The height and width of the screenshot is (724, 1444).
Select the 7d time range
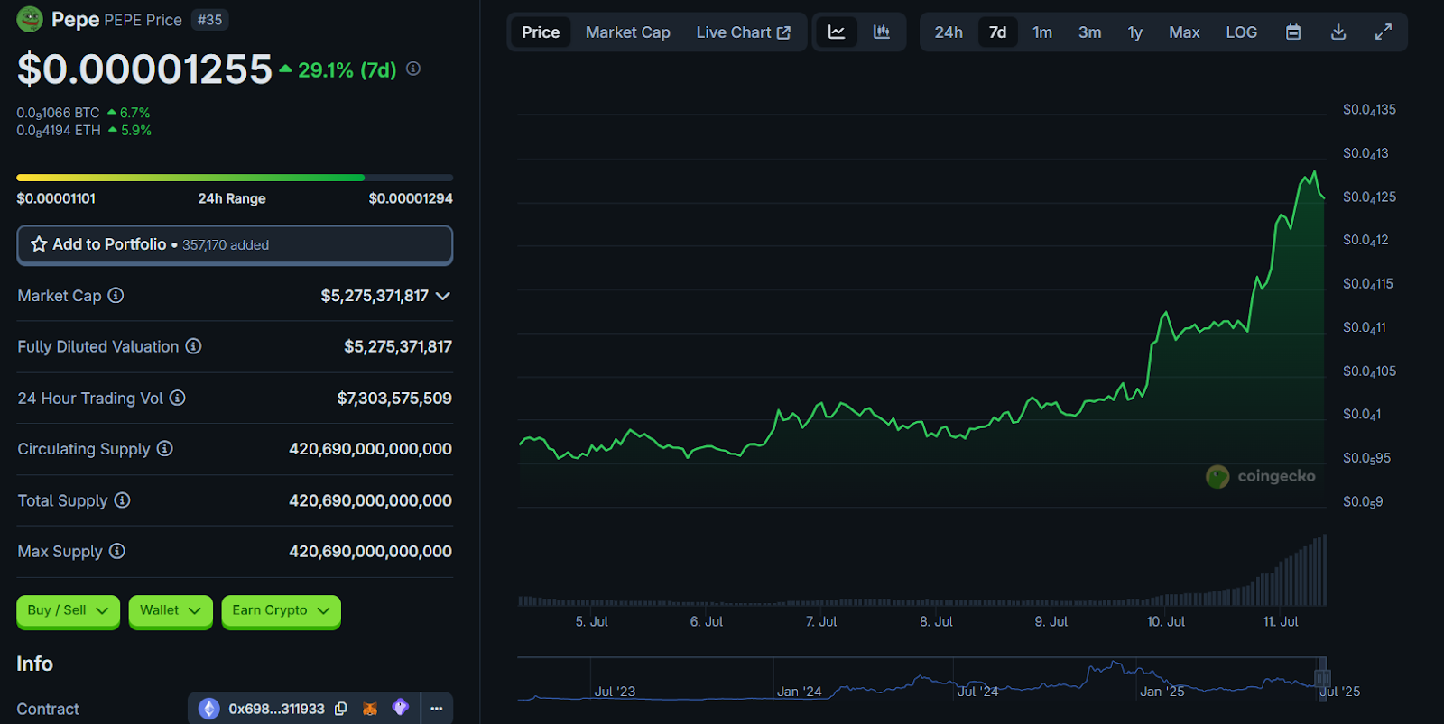997,32
